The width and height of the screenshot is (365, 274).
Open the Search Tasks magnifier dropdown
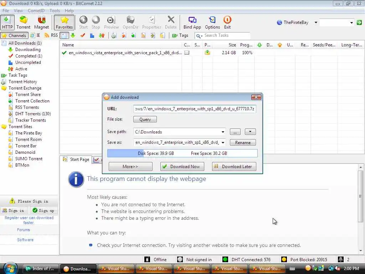click(199, 36)
